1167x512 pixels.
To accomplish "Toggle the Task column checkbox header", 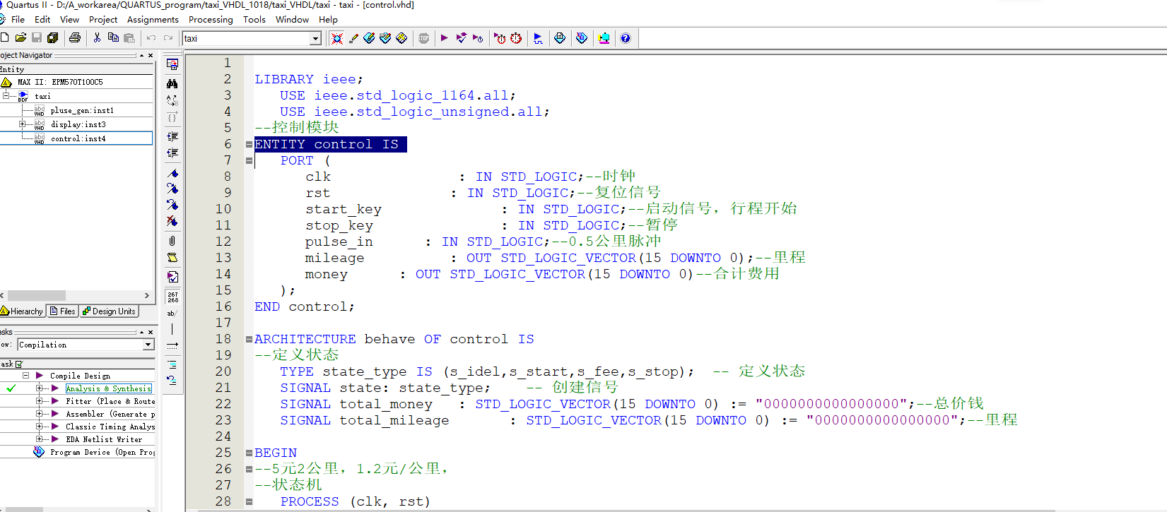I will tap(19, 364).
